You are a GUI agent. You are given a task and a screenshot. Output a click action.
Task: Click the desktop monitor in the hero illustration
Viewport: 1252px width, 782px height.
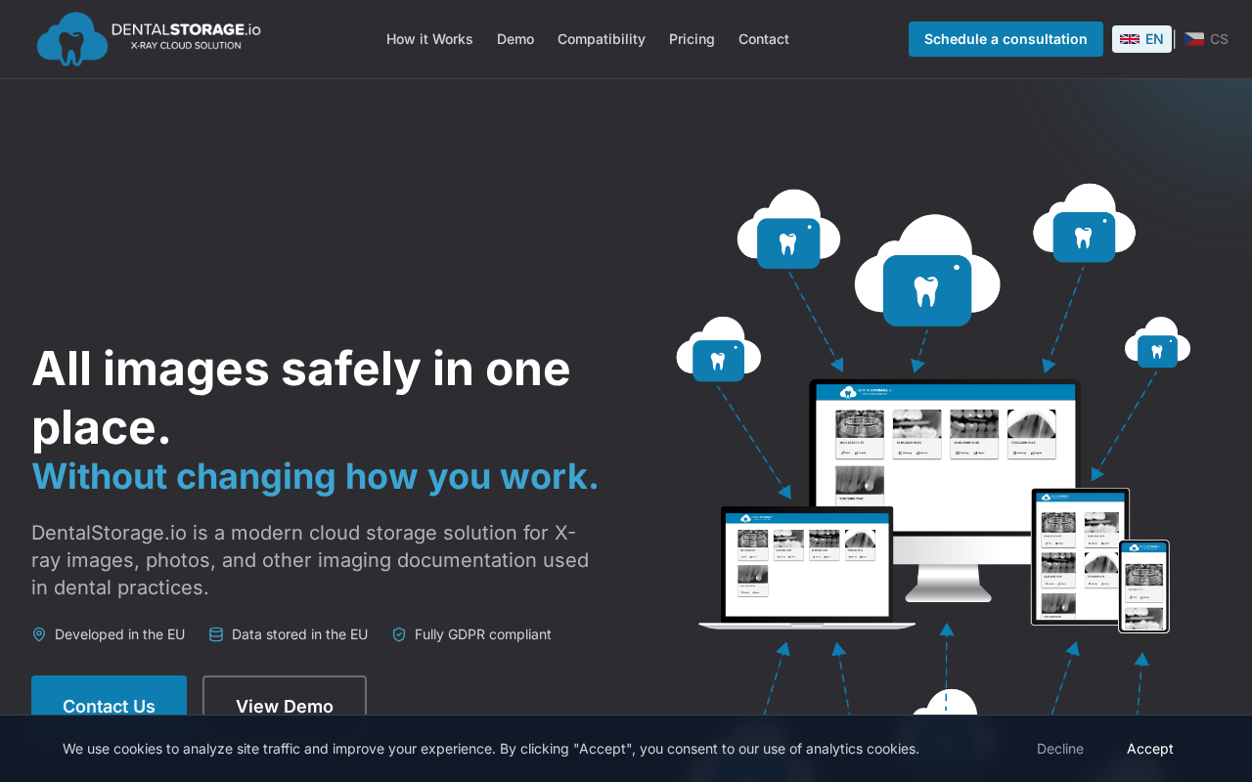point(946,489)
